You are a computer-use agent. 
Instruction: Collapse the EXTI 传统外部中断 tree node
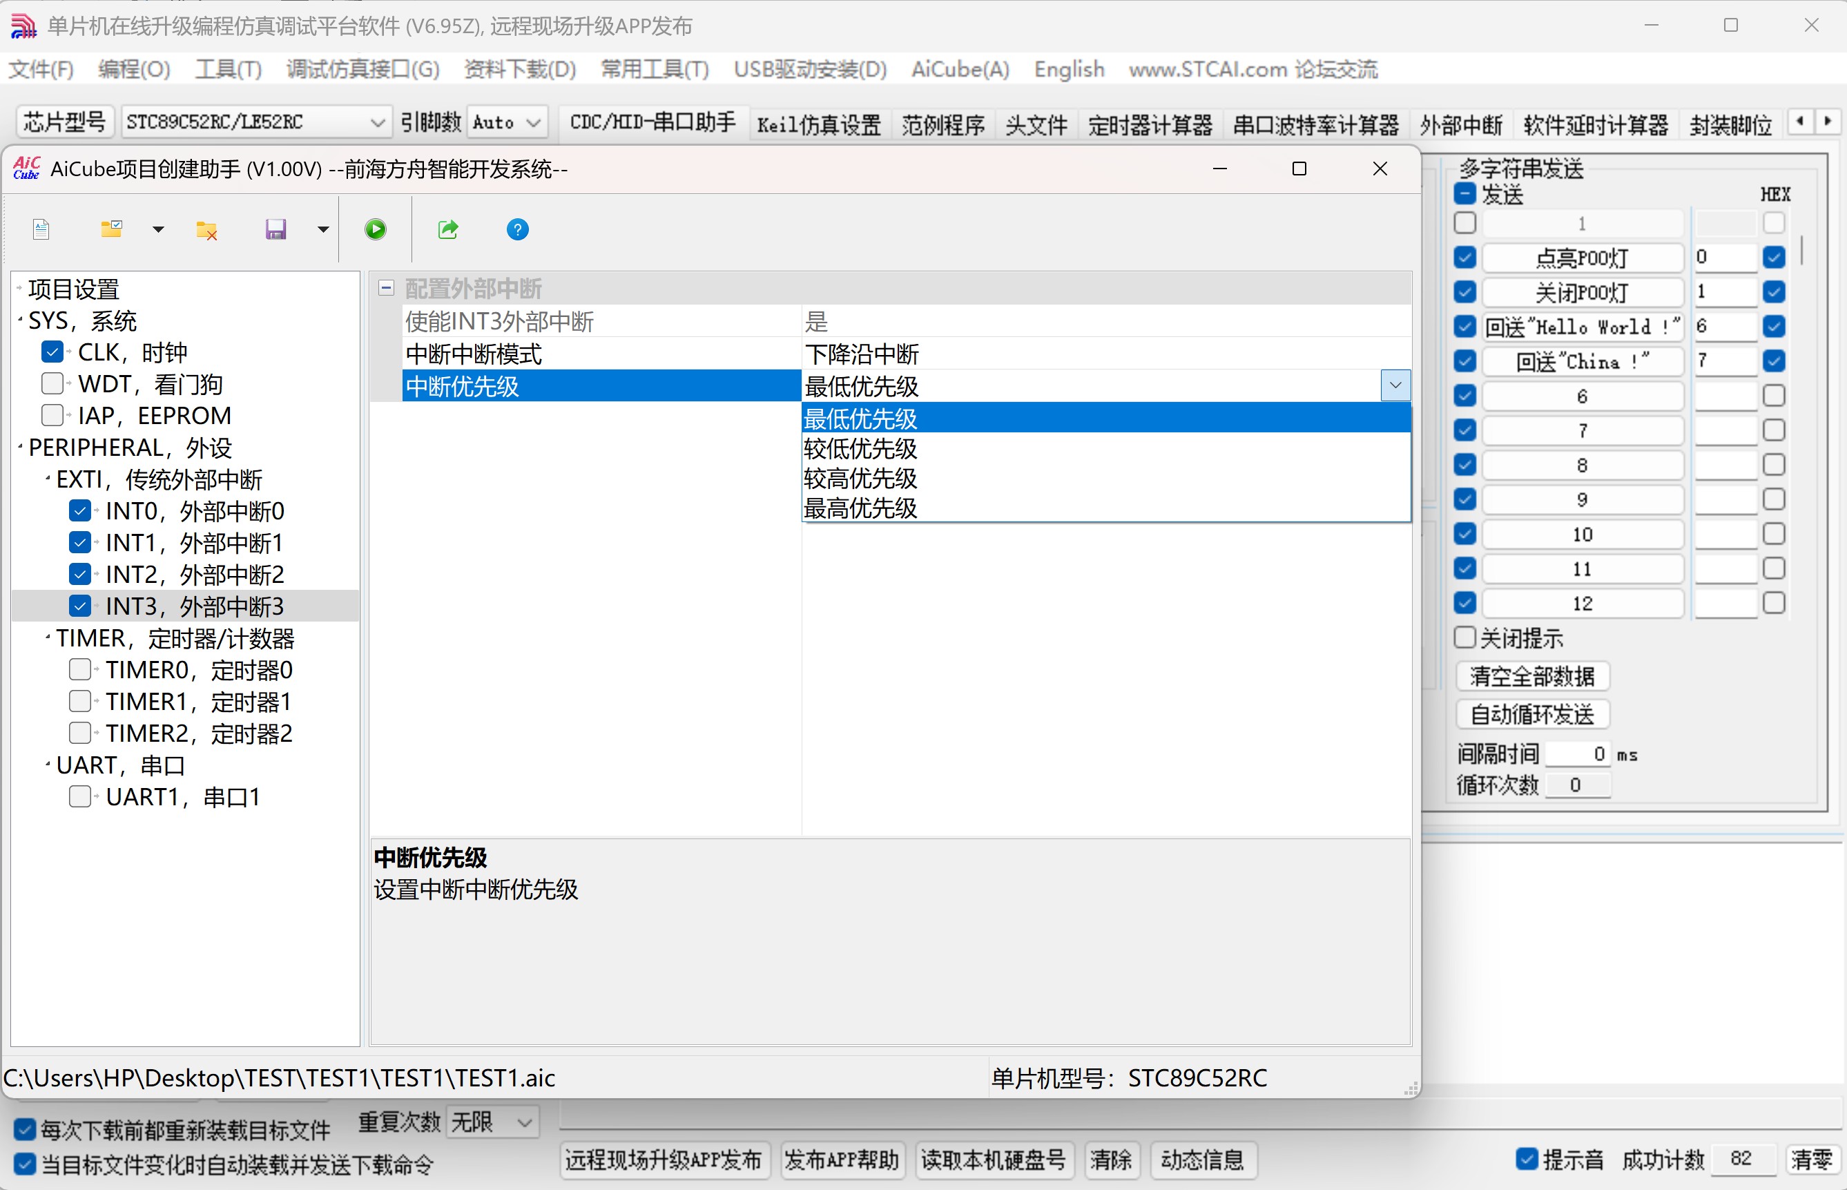tap(47, 480)
